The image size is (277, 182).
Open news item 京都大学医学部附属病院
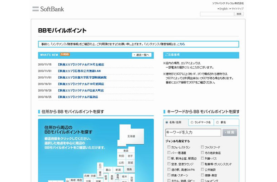coord(82,77)
